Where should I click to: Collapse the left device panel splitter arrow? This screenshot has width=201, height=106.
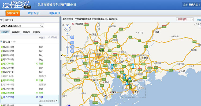(61, 56)
